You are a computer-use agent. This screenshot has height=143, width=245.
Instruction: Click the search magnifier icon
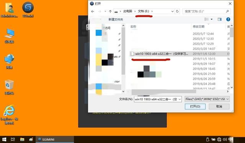(227, 11)
